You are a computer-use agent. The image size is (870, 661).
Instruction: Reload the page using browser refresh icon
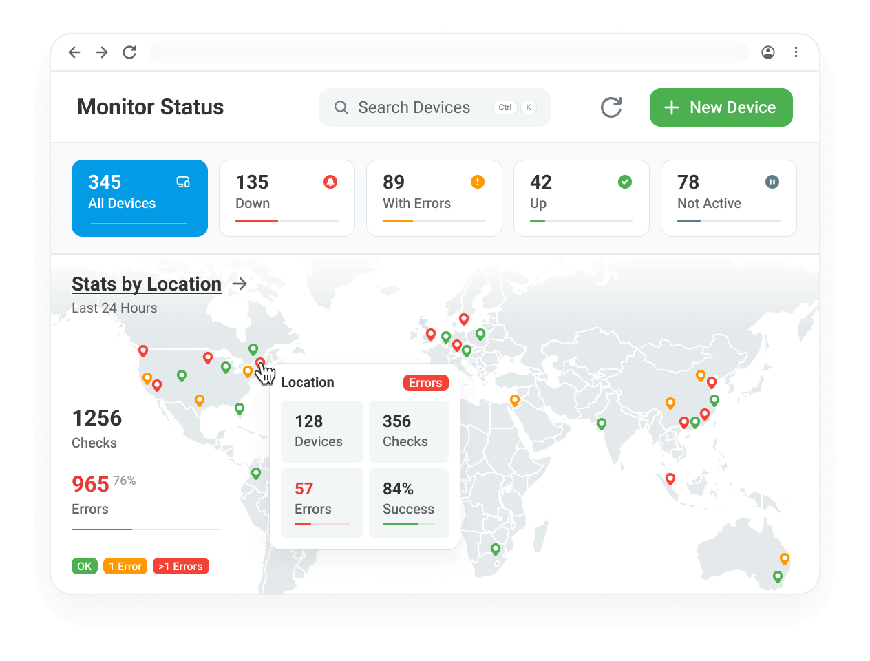(x=129, y=52)
